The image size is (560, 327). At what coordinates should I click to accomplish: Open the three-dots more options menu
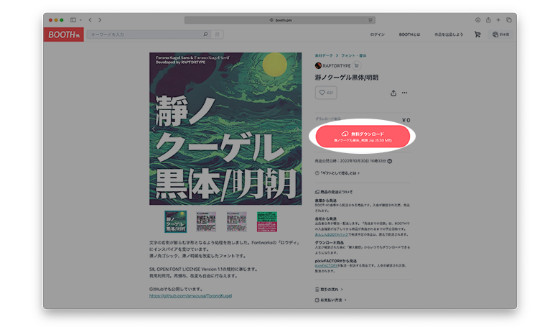tap(404, 93)
